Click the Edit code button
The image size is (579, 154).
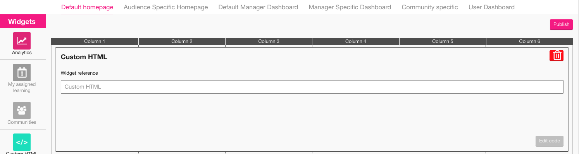click(550, 141)
